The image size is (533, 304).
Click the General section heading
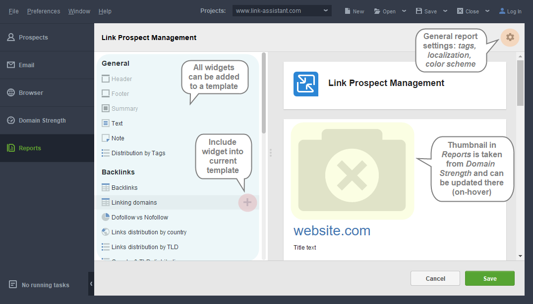(116, 63)
